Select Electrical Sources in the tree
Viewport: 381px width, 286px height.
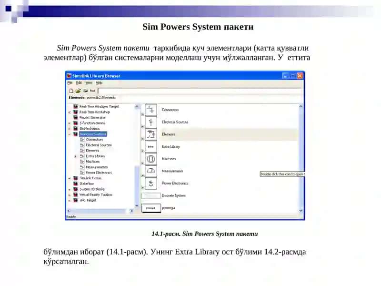99,145
